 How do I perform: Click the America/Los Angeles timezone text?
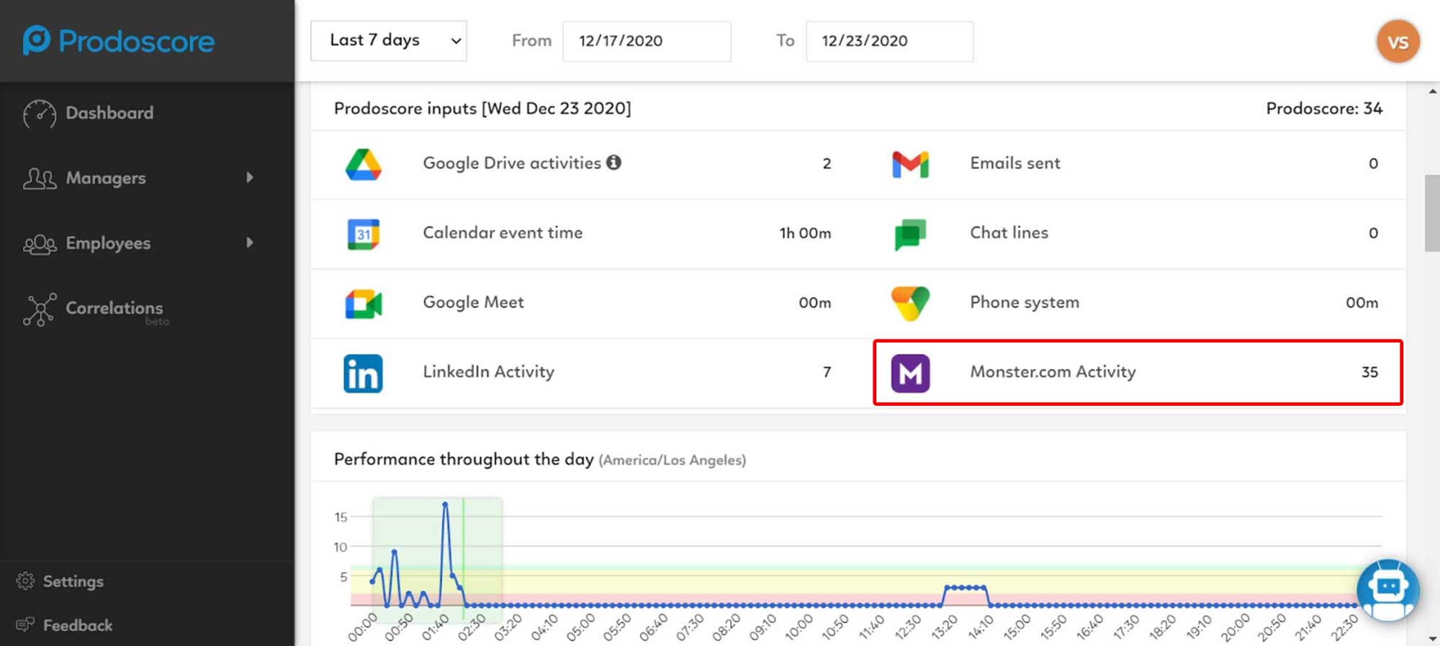point(672,460)
